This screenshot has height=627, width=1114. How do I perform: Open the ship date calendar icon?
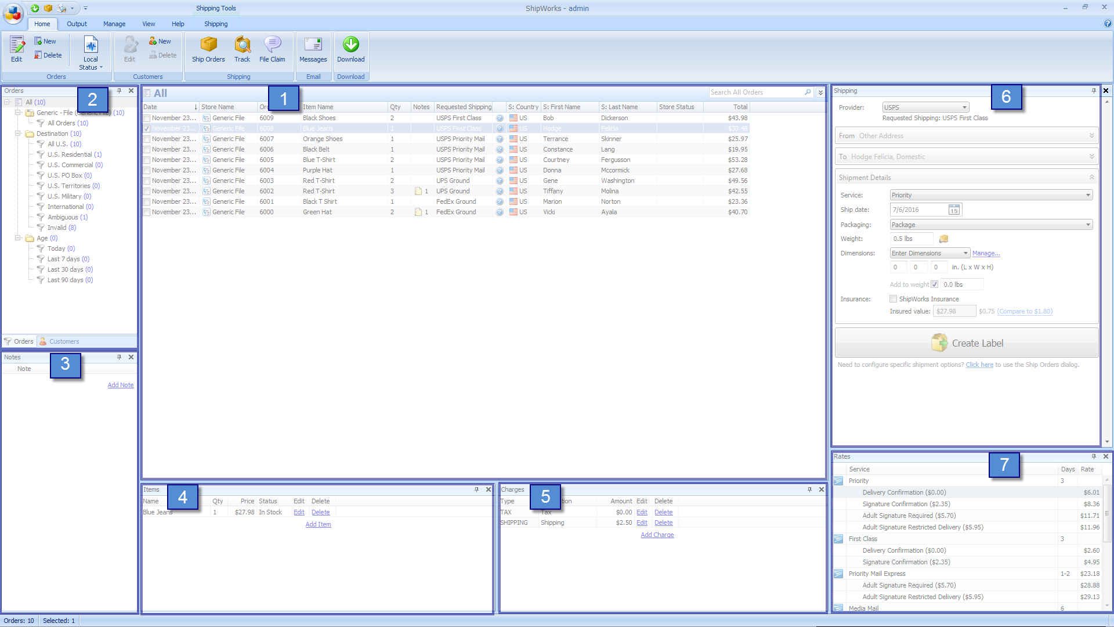pos(954,210)
